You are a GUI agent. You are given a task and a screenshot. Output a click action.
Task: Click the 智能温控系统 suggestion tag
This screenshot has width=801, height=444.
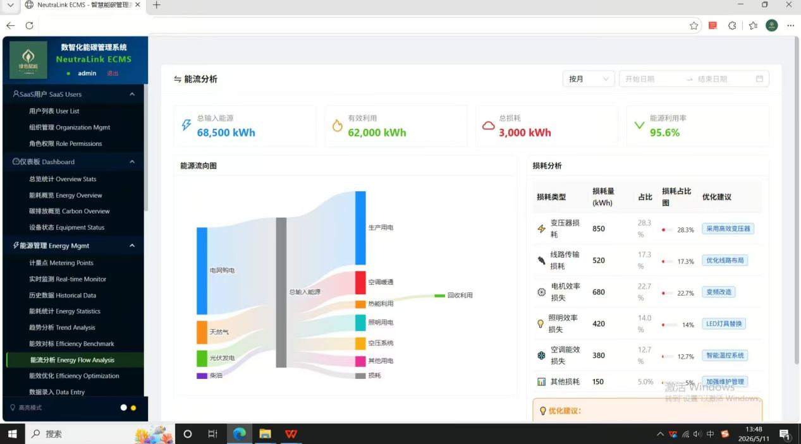725,356
